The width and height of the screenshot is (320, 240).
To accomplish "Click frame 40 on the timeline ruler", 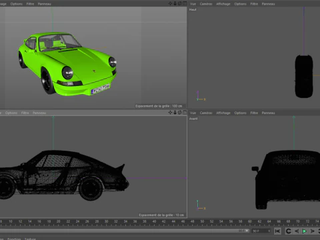I will (x=154, y=221).
